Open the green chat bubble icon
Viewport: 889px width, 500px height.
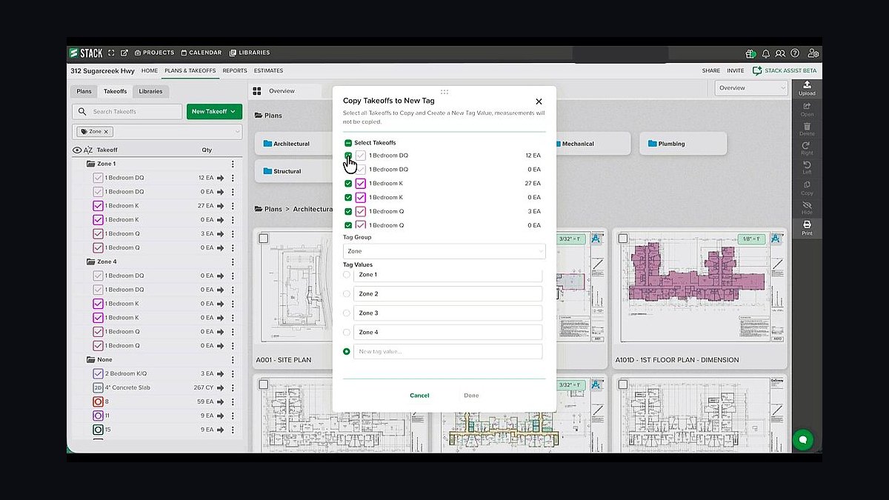802,439
